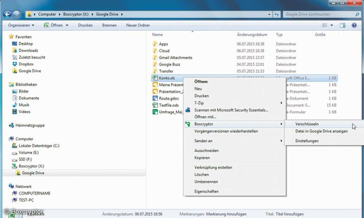This screenshot has width=364, height=218.
Task: Select Google Drive under Favoriten
Action: pos(30,71)
